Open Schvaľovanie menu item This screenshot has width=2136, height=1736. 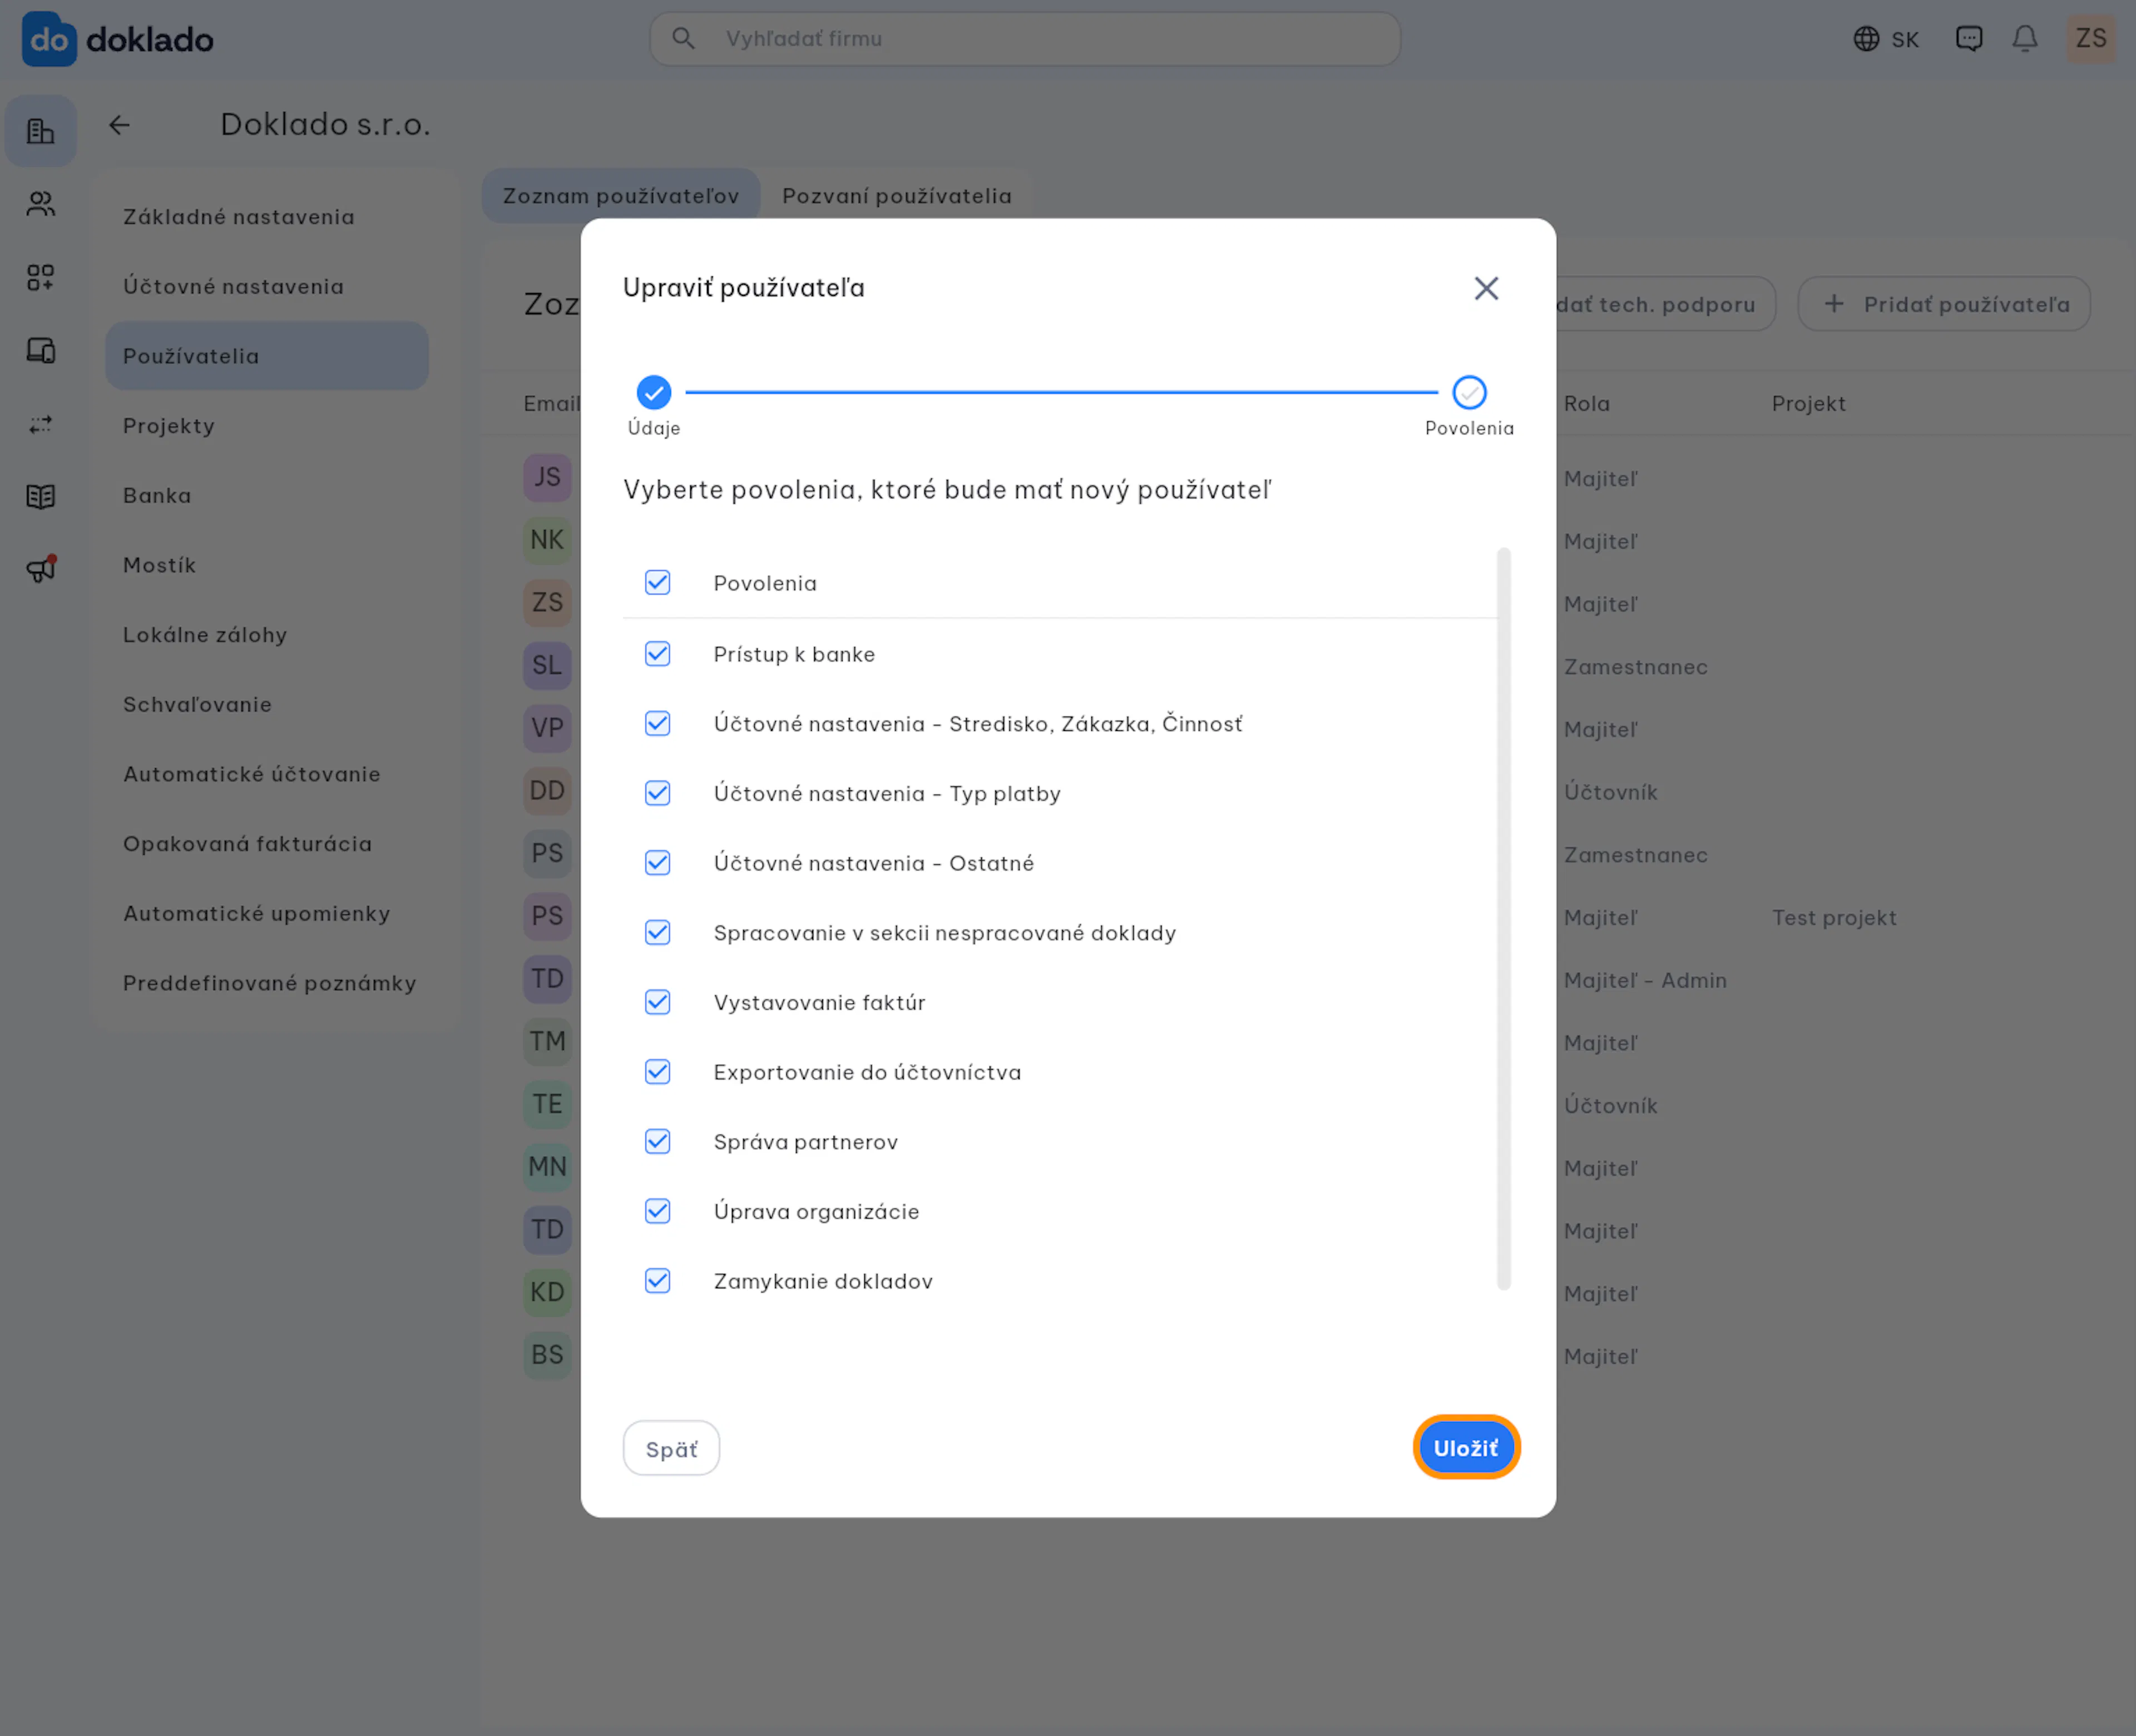tap(267, 705)
